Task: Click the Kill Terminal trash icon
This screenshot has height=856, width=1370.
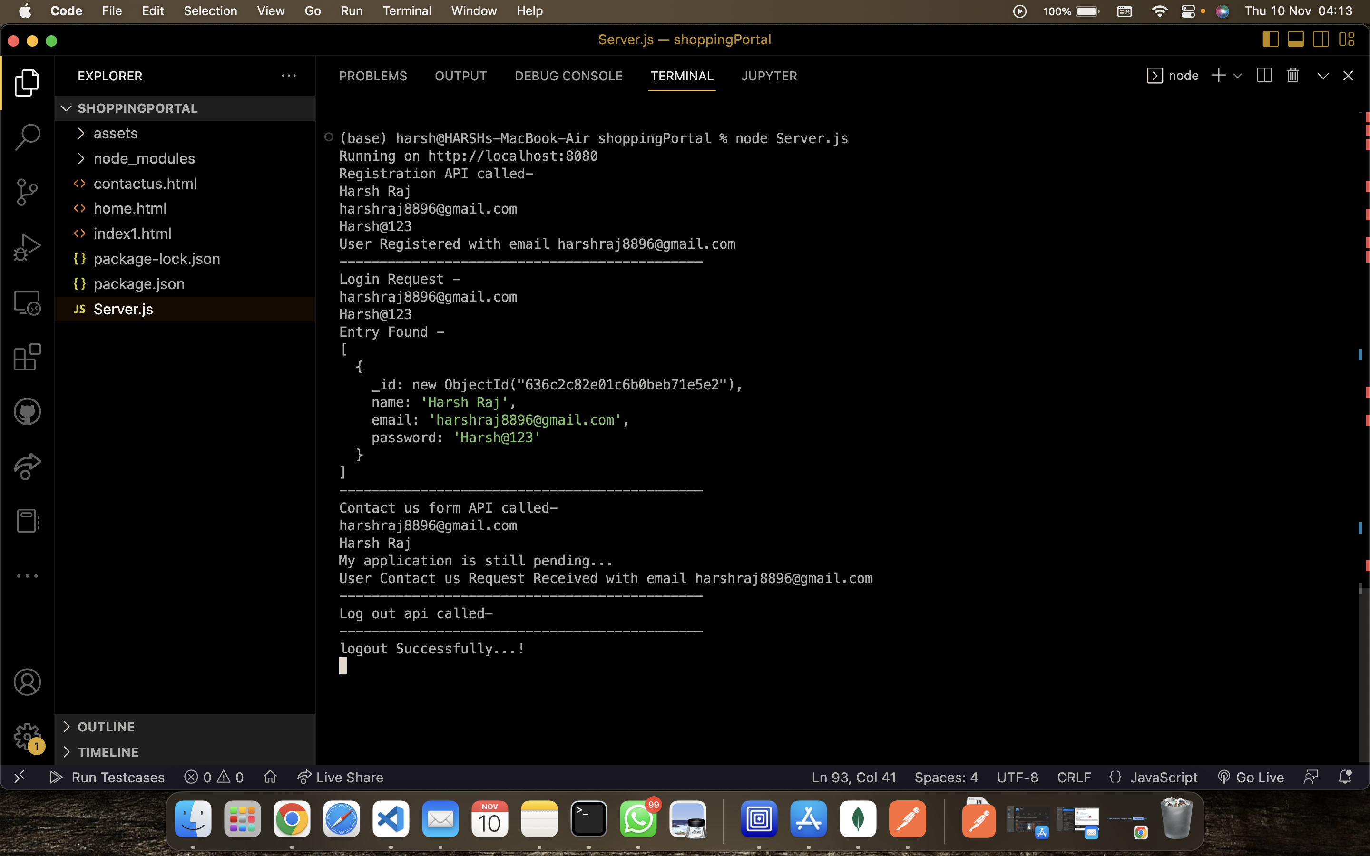Action: pyautogui.click(x=1292, y=75)
